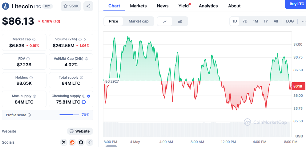Expand Volume (24h) details chevron
The width and height of the screenshot is (306, 147).
tap(85, 39)
